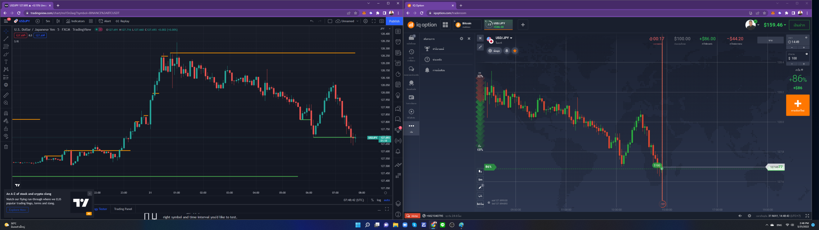Toggle log scale on TradingView chart

tap(379, 200)
